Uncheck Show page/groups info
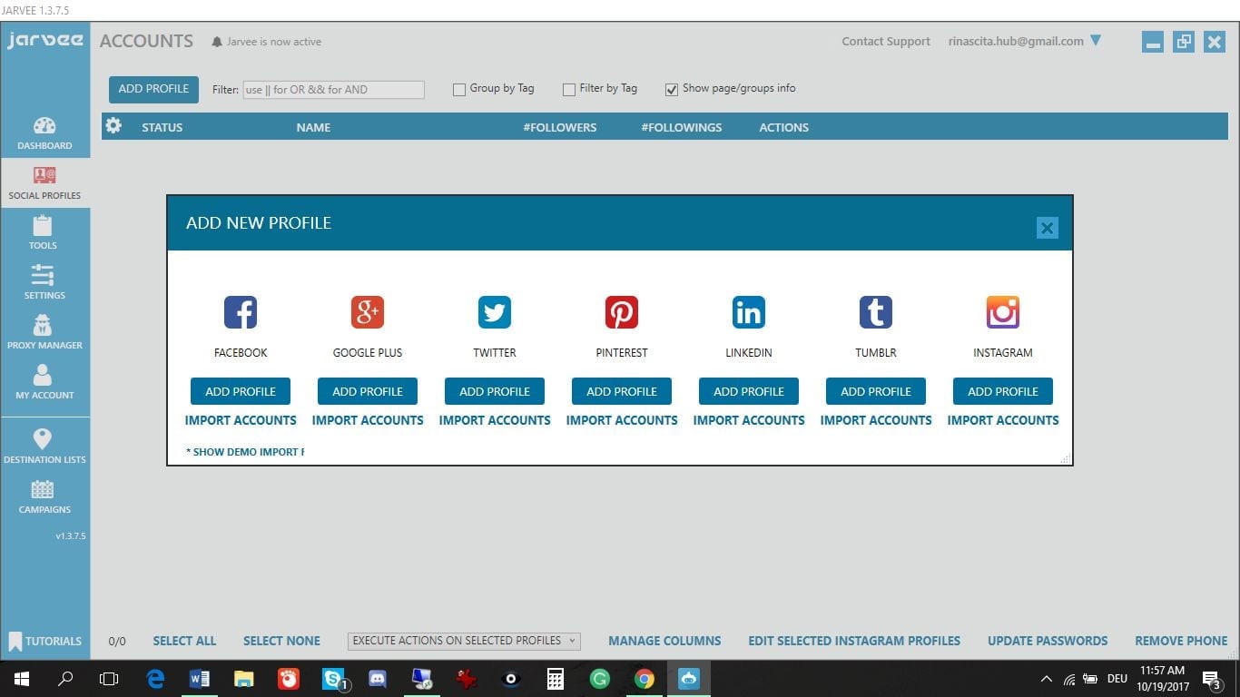Screen dimensions: 1240x697 (x=672, y=89)
